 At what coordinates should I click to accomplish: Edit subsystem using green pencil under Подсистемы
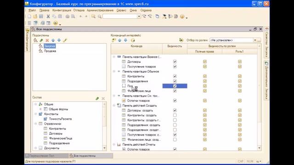[x=41, y=40]
